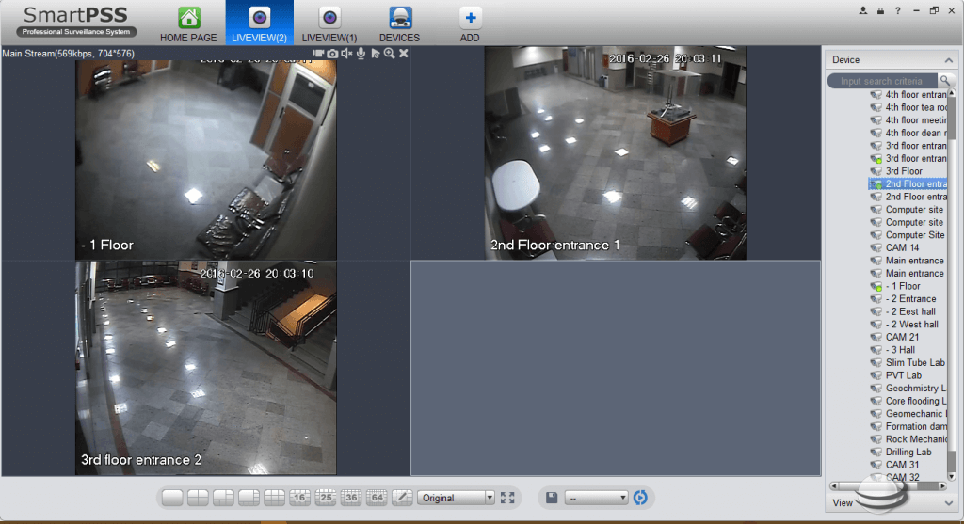Toggle muted speaker audio for the stream
The width and height of the screenshot is (964, 524).
click(346, 54)
